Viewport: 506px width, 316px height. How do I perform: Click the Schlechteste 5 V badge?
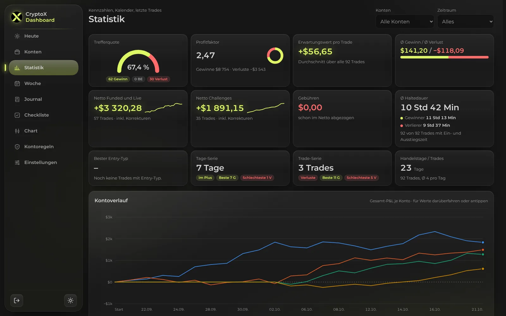[361, 178]
